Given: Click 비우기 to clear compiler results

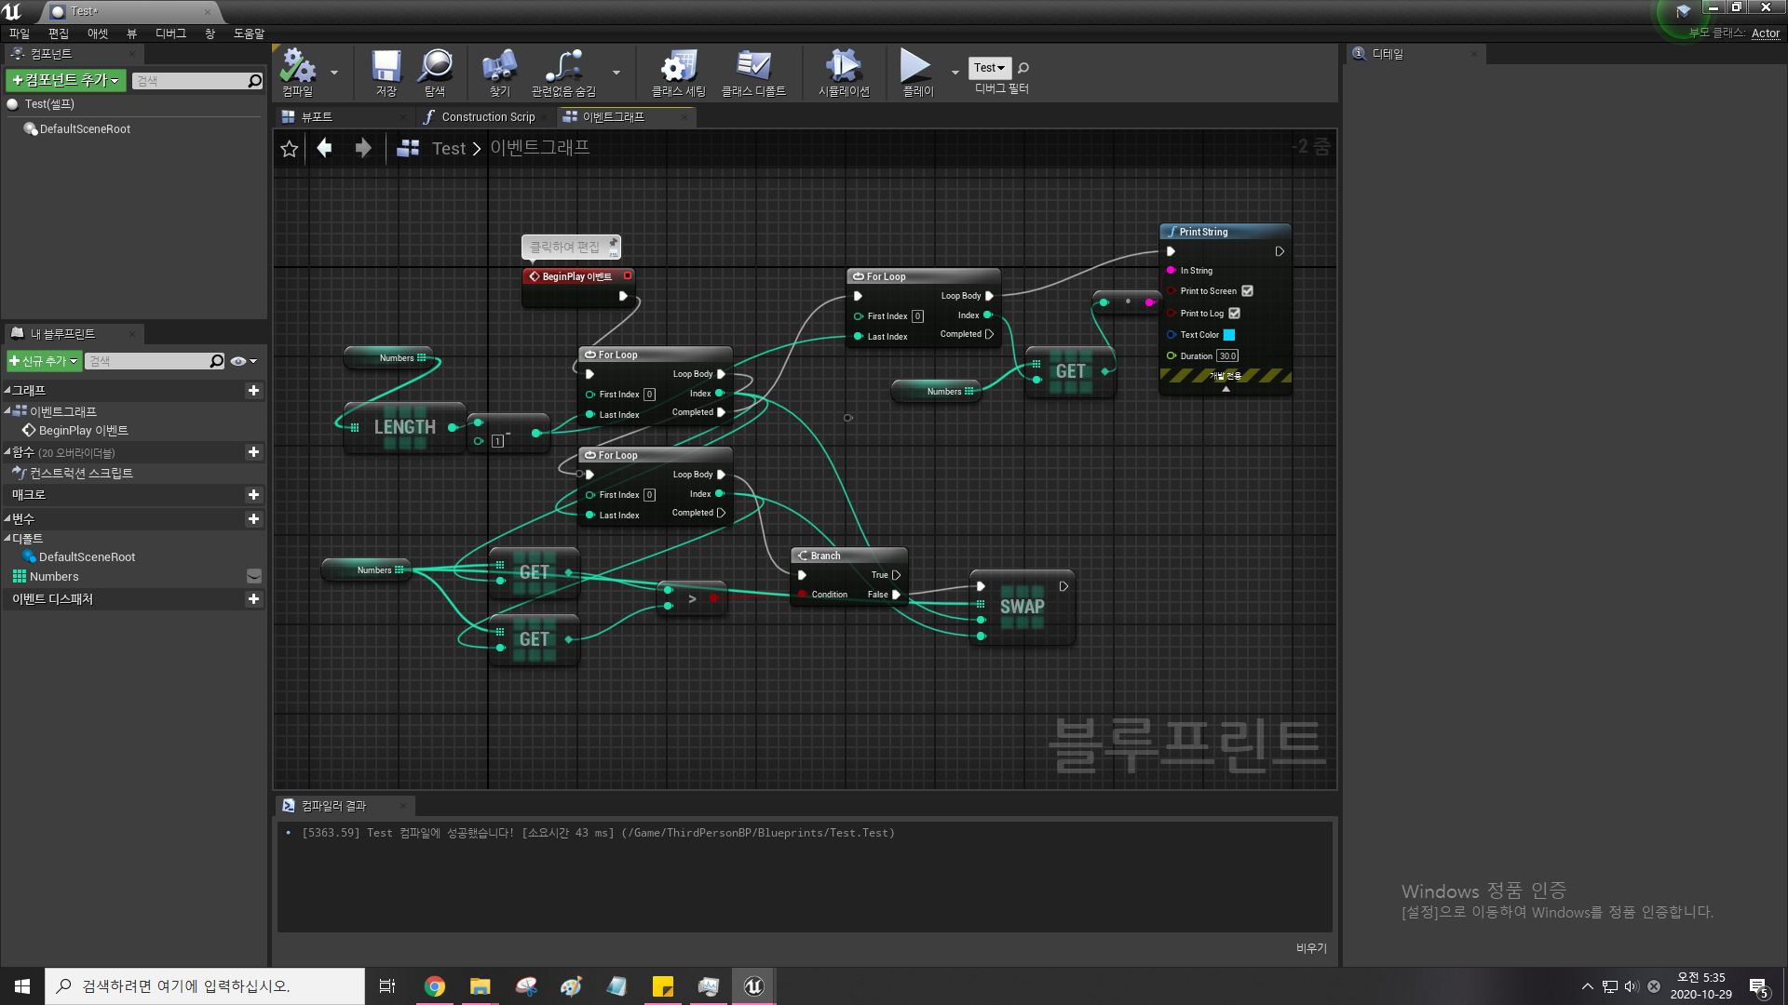Looking at the screenshot, I should (1311, 948).
